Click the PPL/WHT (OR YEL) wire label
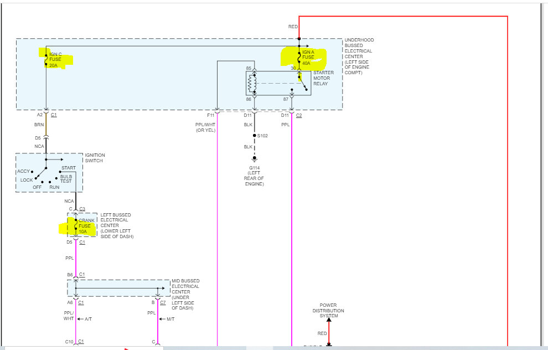The width and height of the screenshot is (548, 350). pyautogui.click(x=205, y=127)
